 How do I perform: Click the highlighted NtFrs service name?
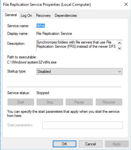(x=40, y=26)
